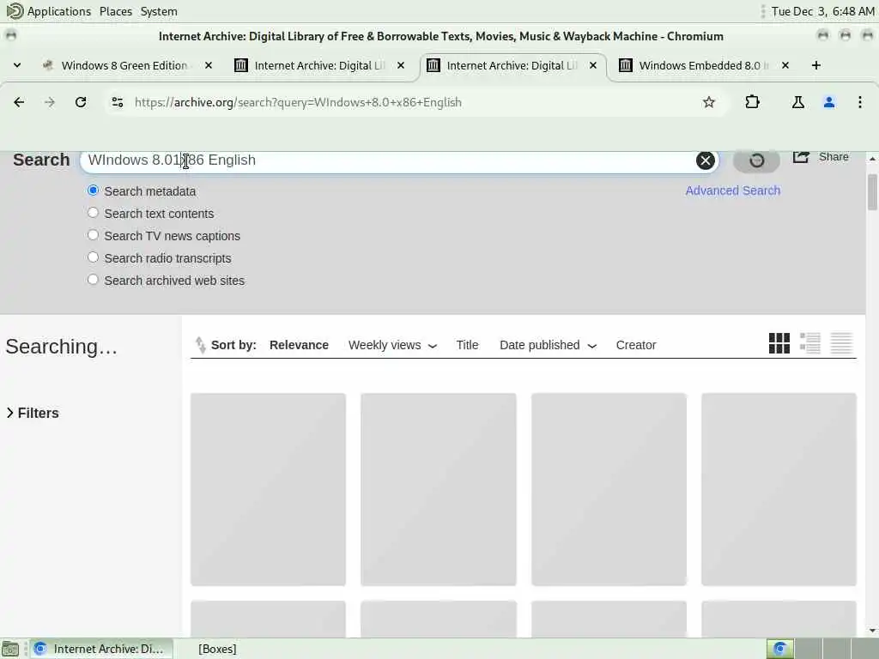The image size is (879, 659).
Task: Bookmark this page with the star icon
Action: tap(708, 102)
